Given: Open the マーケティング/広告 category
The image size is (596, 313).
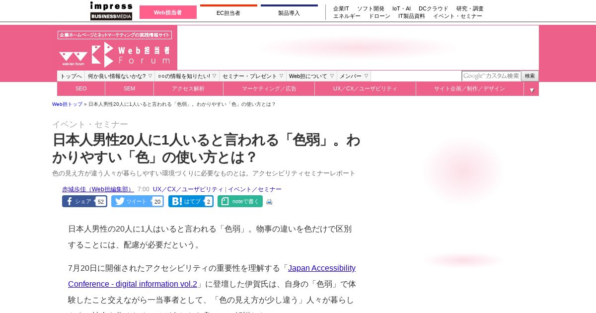Looking at the screenshot, I should (269, 89).
